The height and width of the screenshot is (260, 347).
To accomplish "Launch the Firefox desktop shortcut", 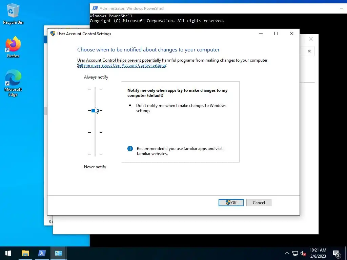I will point(13,47).
